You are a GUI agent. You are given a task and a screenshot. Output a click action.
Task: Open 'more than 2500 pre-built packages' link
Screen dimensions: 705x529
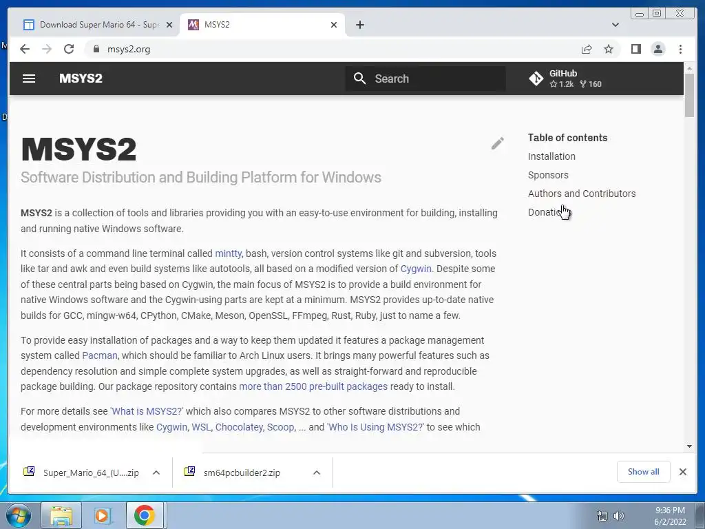(x=313, y=386)
